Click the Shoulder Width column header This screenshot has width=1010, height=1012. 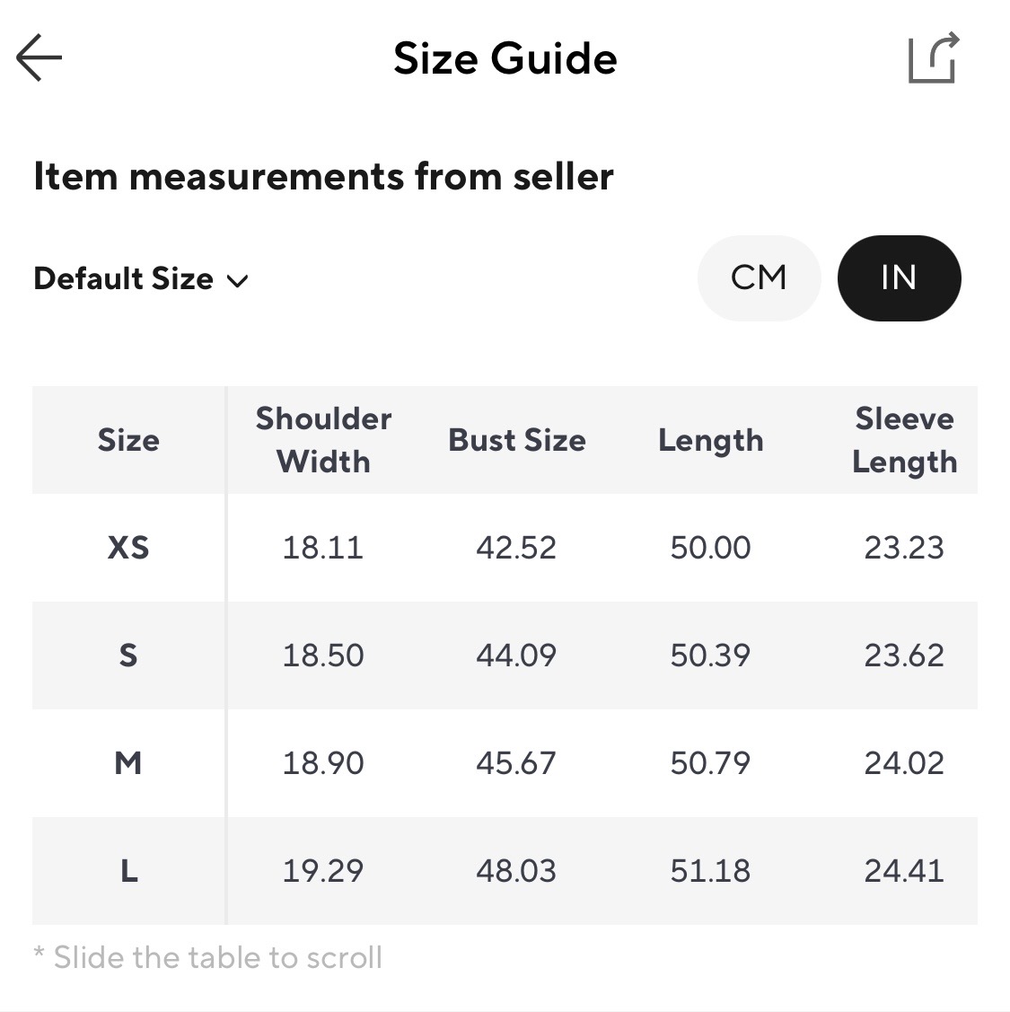323,440
